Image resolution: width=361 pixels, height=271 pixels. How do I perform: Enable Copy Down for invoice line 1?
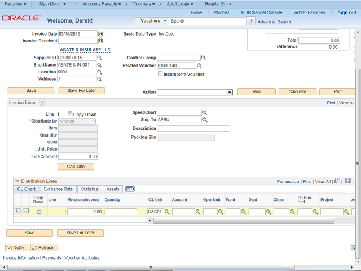pos(69,114)
